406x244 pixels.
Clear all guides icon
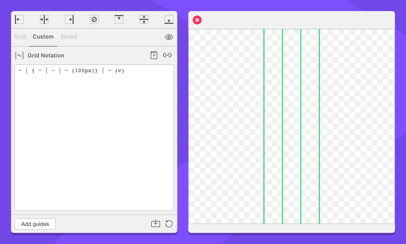click(x=94, y=19)
